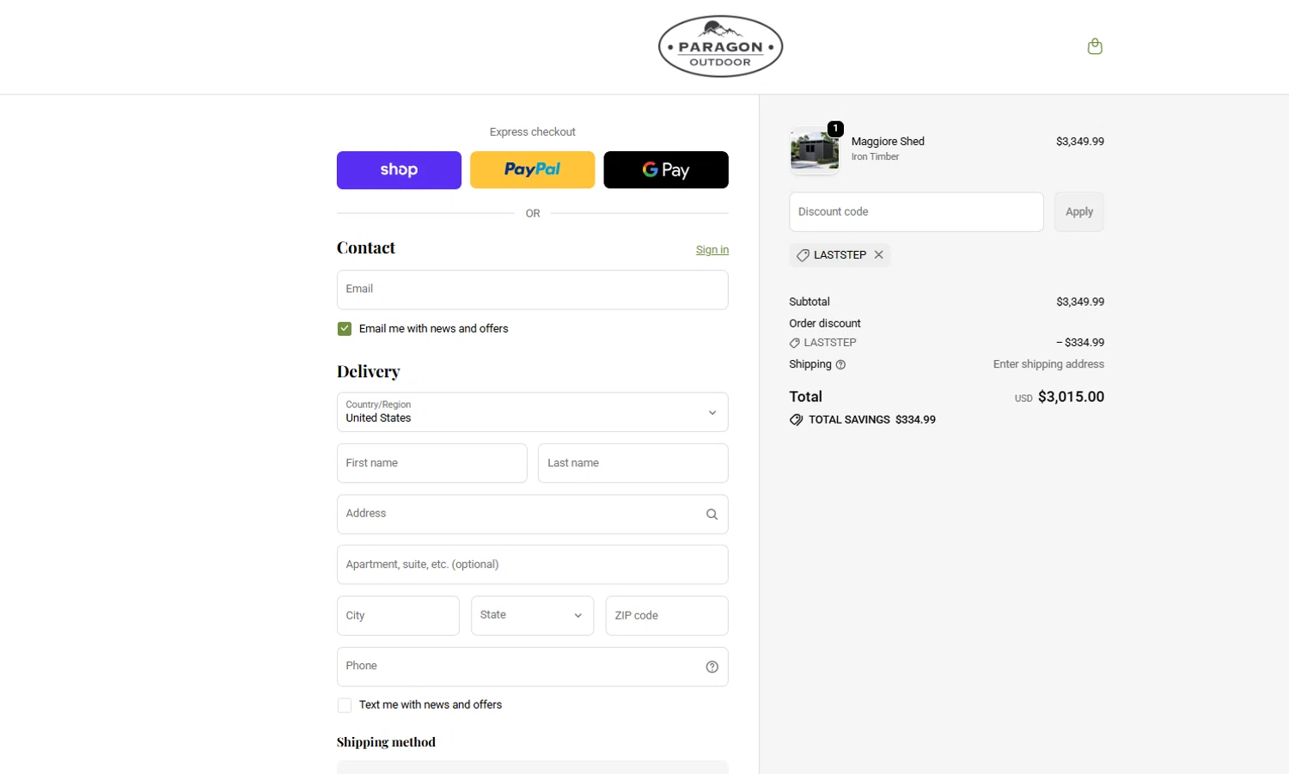Click the – $334.99 discount amount

[x=1080, y=342]
